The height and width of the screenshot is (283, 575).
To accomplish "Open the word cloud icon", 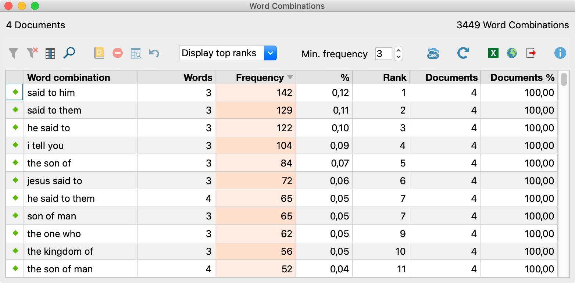I will pyautogui.click(x=433, y=53).
